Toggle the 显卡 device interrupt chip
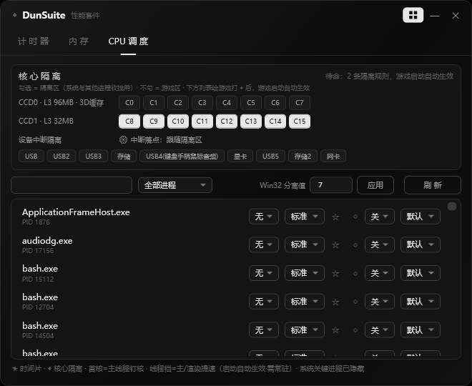This screenshot has width=472, height=386. click(x=240, y=156)
